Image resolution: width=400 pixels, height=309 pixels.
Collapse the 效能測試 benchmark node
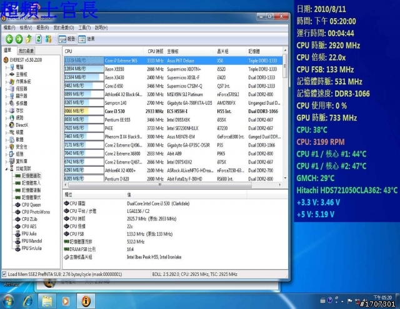coord(7,169)
